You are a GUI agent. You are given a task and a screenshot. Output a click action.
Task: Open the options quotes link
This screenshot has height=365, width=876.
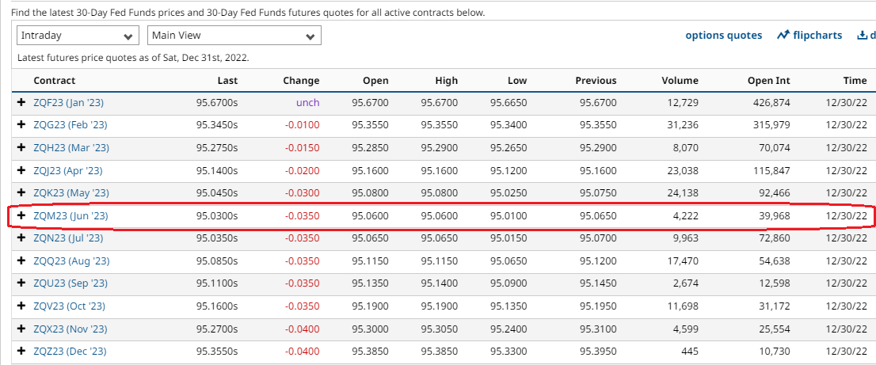[723, 36]
